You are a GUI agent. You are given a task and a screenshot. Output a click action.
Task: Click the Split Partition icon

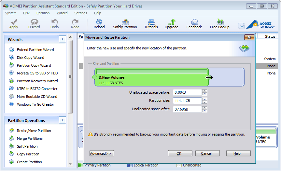point(11,146)
